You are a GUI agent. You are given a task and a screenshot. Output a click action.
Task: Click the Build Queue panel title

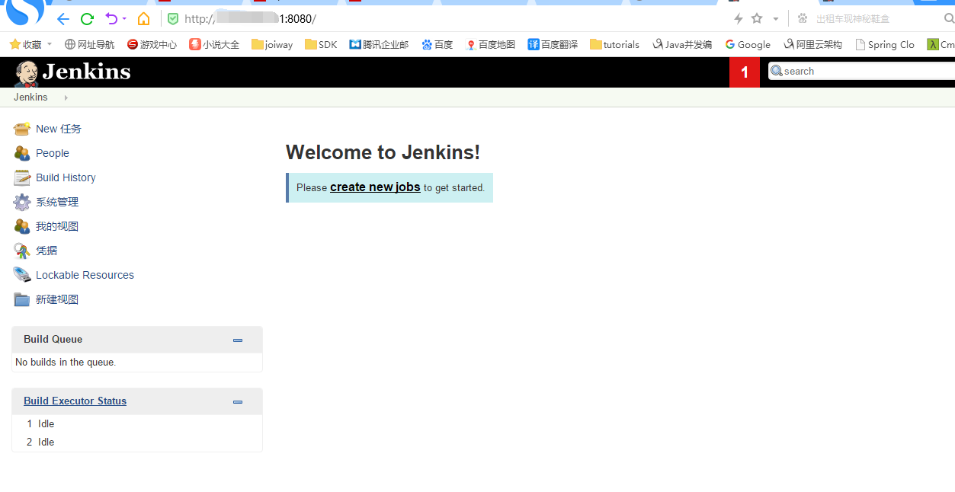[53, 339]
